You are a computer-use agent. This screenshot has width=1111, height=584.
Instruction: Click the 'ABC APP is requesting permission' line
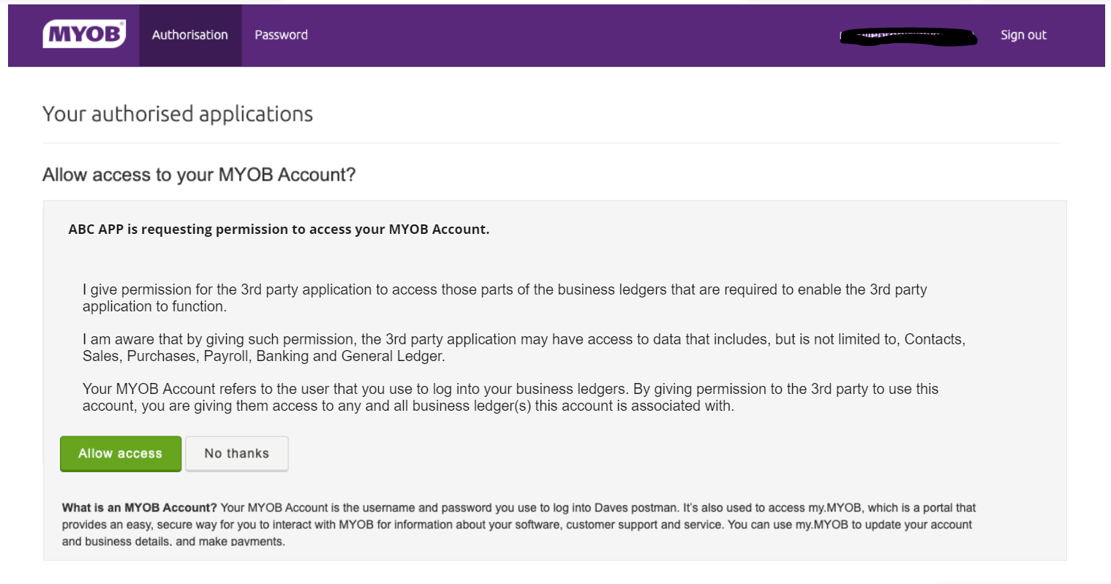click(x=279, y=230)
